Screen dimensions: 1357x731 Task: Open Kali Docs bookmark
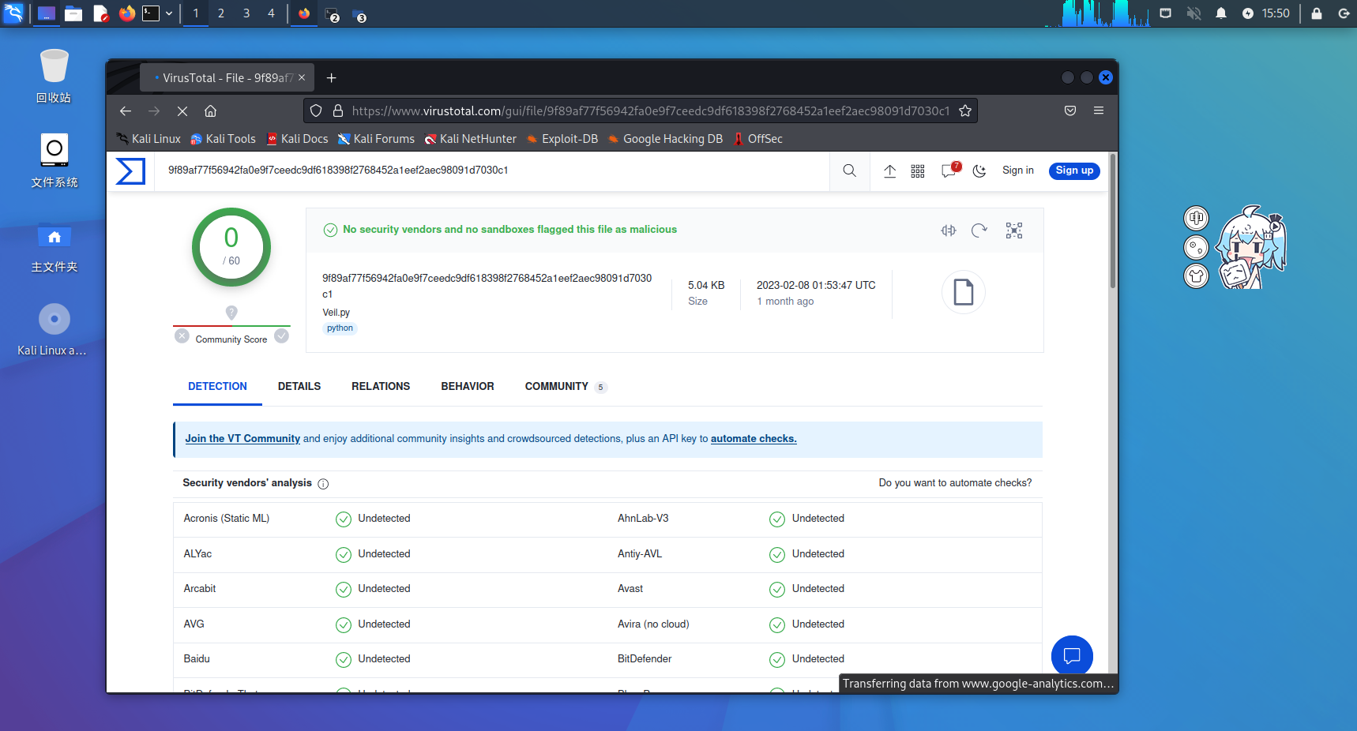click(x=297, y=139)
